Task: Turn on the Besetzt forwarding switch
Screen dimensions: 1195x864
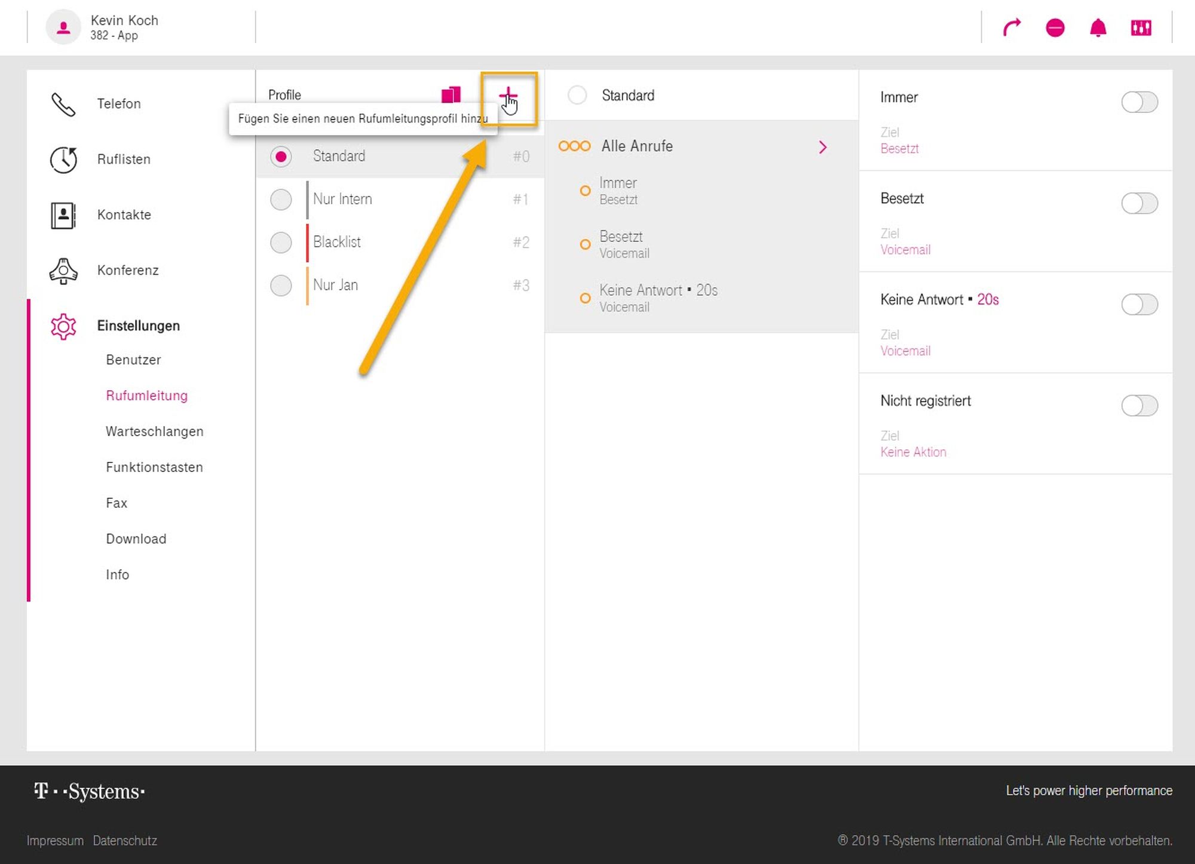Action: tap(1139, 203)
